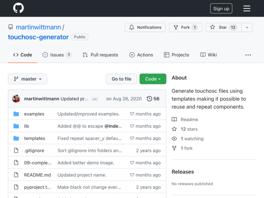Open the examples folder
264x198 pixels.
coord(34,114)
